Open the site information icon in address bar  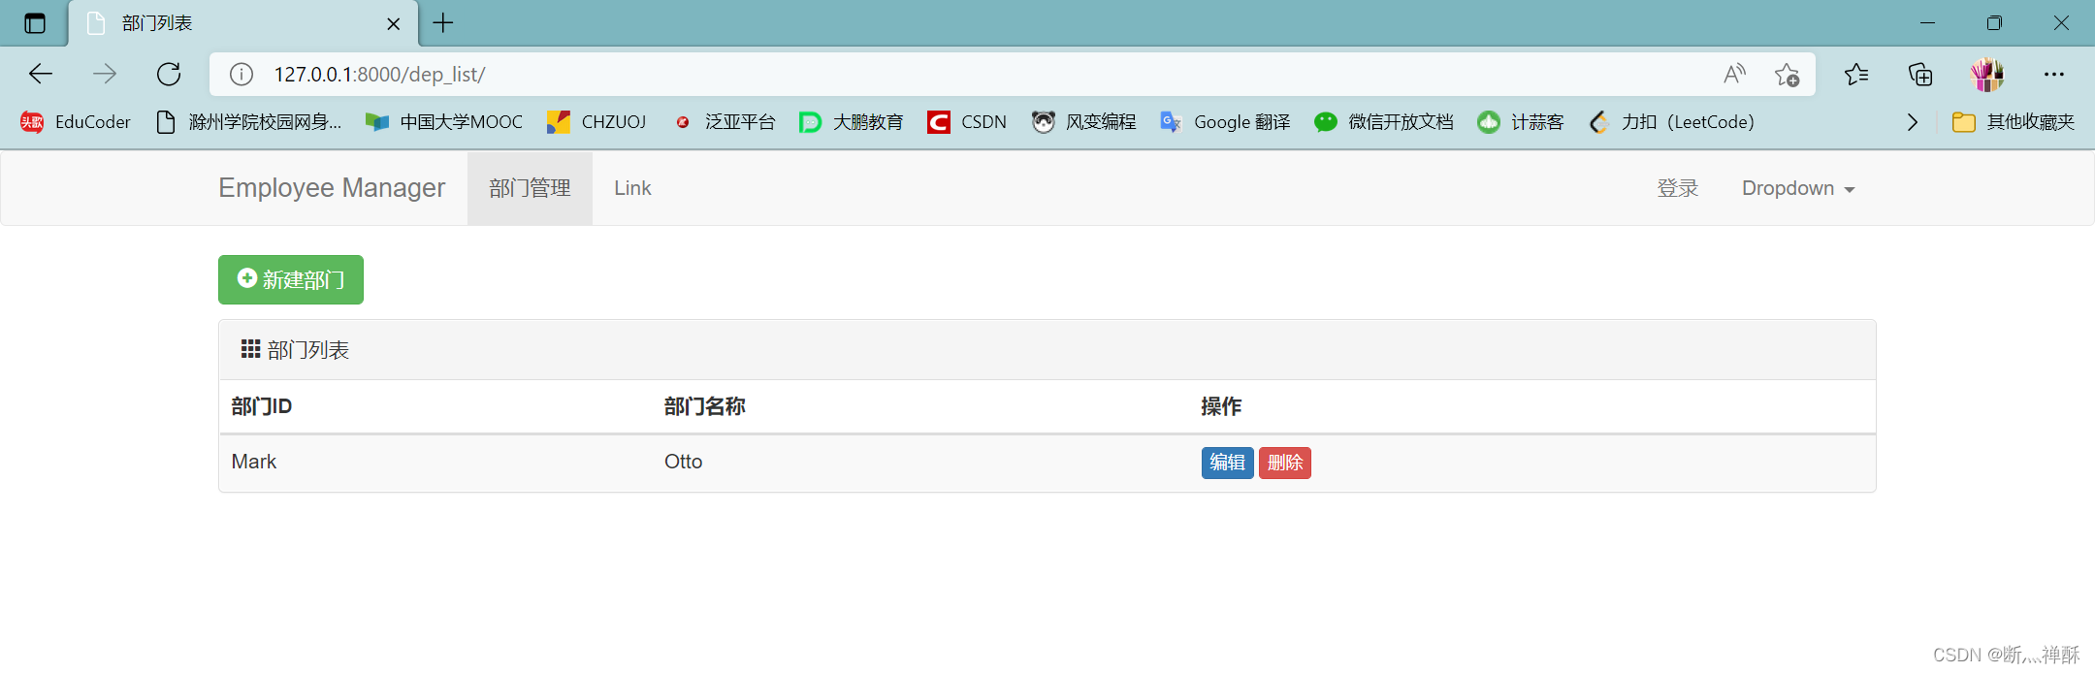pyautogui.click(x=242, y=74)
